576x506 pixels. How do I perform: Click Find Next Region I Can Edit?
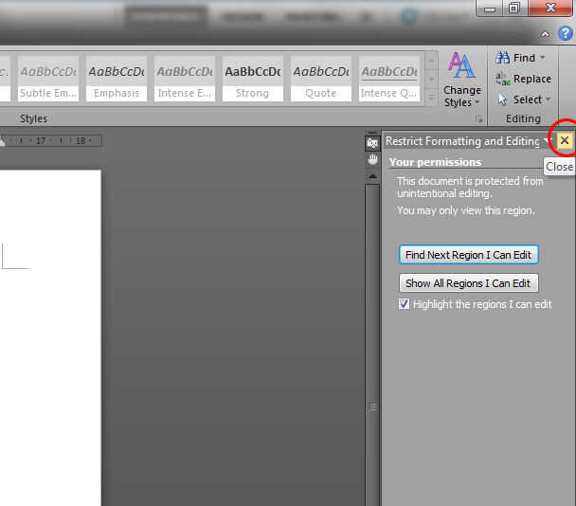[468, 255]
